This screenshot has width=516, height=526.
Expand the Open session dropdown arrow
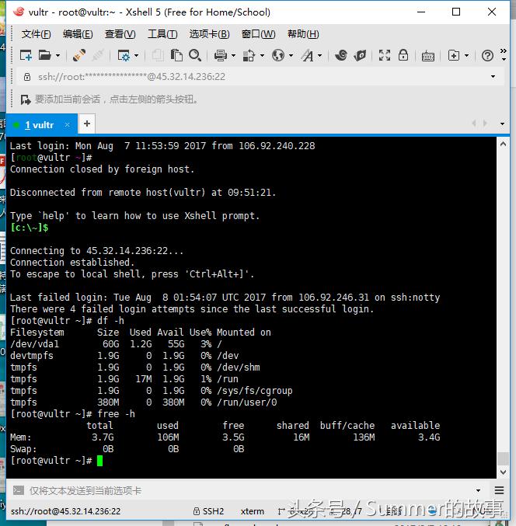58,55
